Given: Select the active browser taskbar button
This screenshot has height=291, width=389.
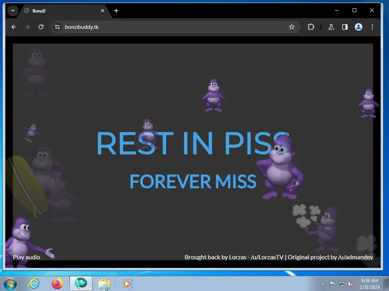Looking at the screenshot, I should 81,283.
